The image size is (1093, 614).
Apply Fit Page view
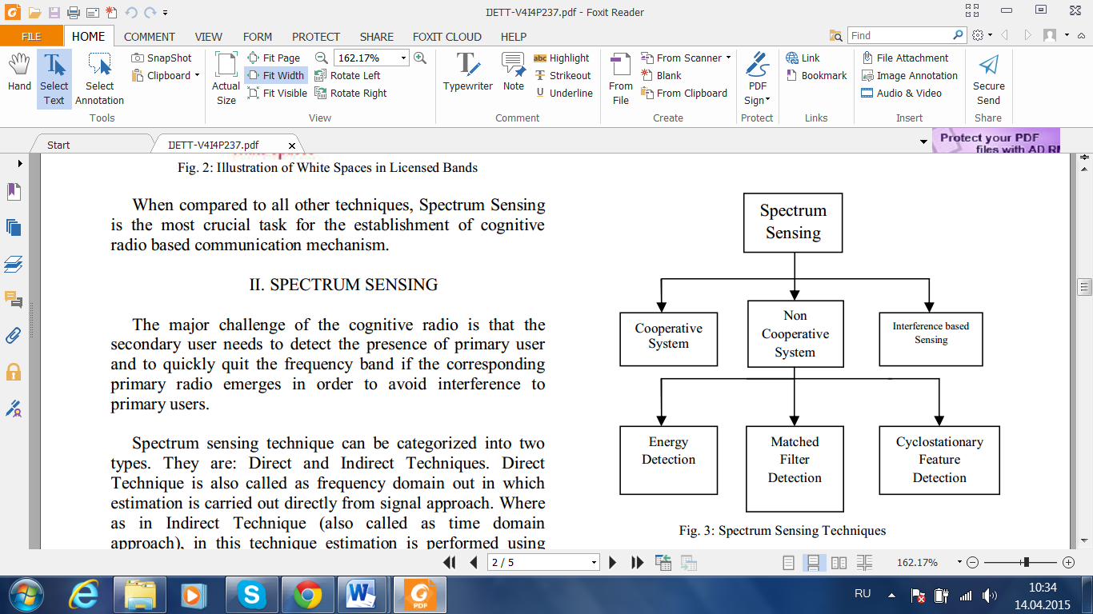click(x=274, y=58)
